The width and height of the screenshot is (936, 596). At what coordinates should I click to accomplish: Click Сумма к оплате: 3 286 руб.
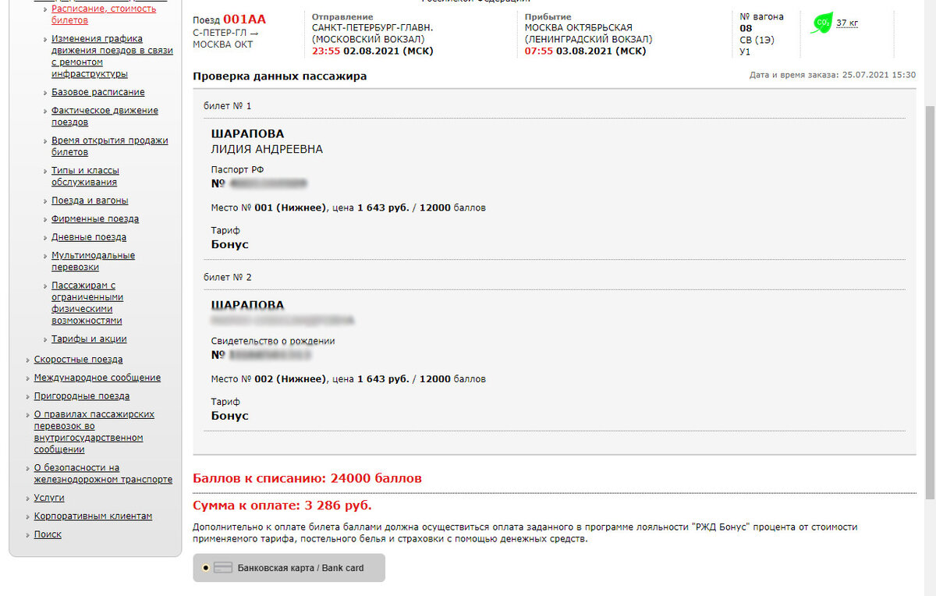click(282, 505)
